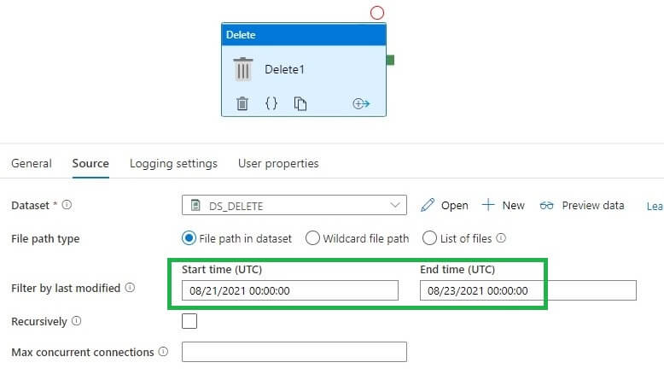The height and width of the screenshot is (380, 664).
Task: Click the plus icon for new dataset
Action: click(x=488, y=205)
